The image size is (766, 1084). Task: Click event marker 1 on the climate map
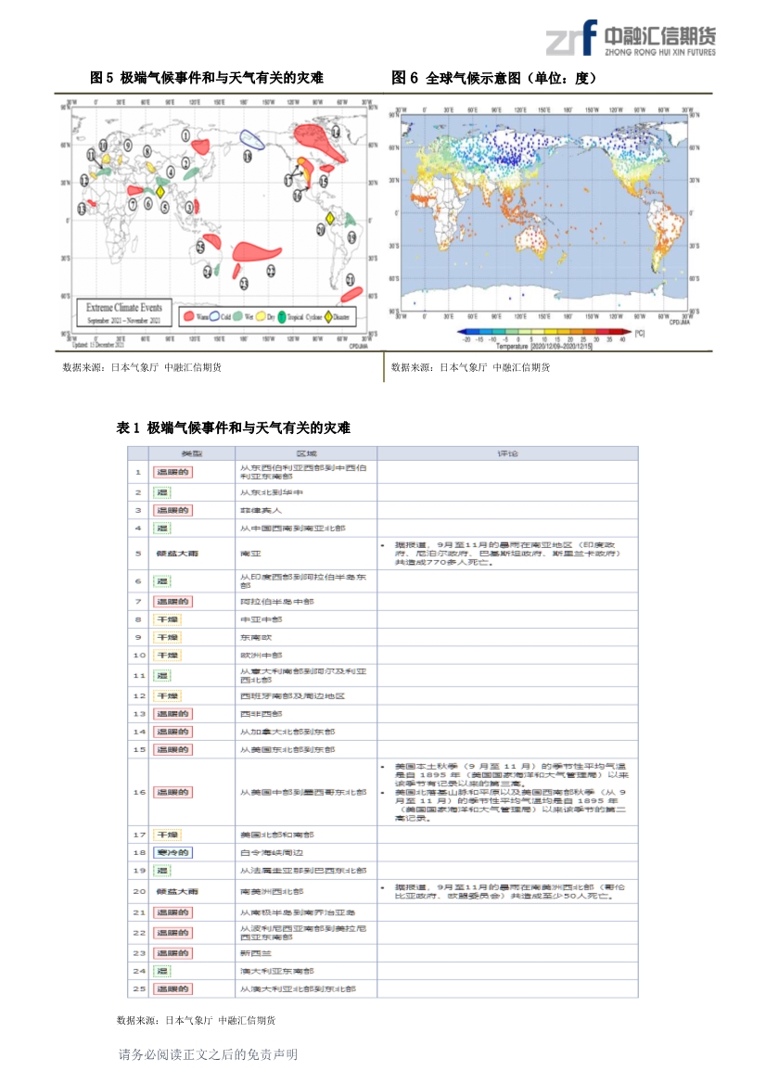click(x=185, y=135)
